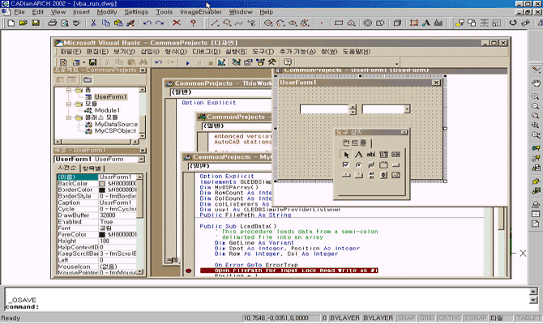Select UserForm1 in the project tree
543x324 pixels.
(111, 97)
